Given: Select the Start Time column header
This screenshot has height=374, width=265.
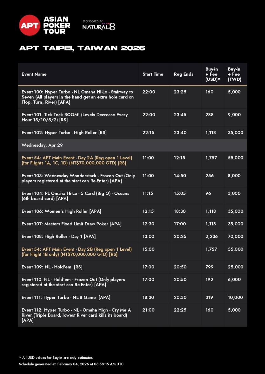Looking at the screenshot, I should [x=153, y=74].
